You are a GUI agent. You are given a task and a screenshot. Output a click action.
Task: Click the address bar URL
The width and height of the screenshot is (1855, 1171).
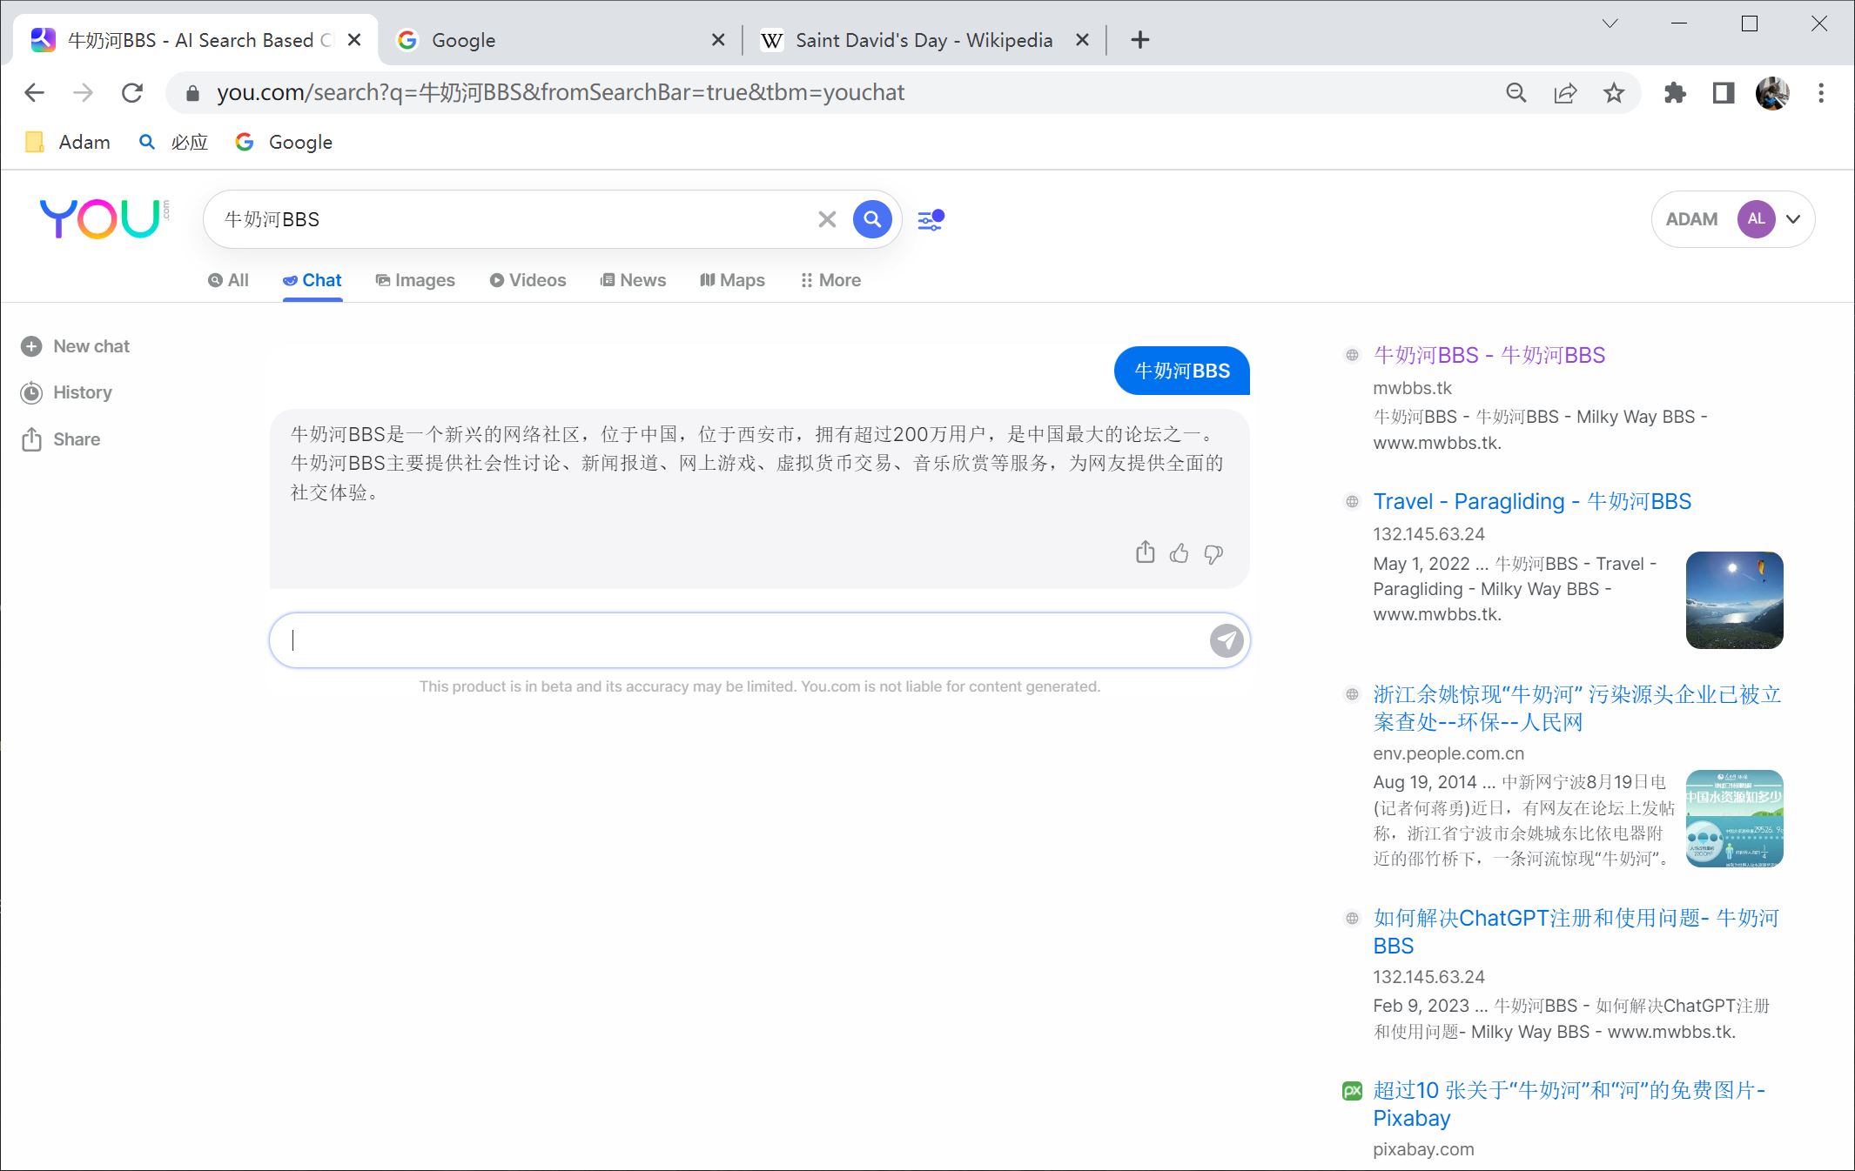click(x=561, y=92)
